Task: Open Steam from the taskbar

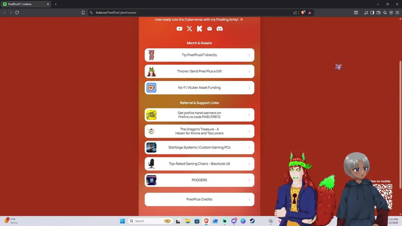Action: 252,221
